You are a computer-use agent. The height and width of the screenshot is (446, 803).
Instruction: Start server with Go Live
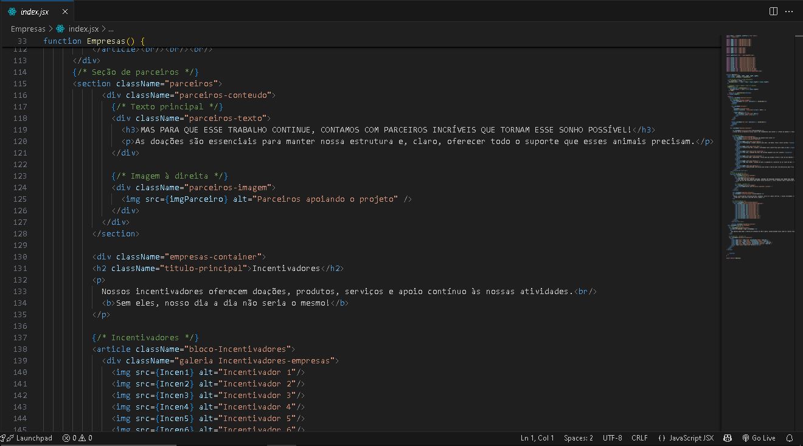759,438
